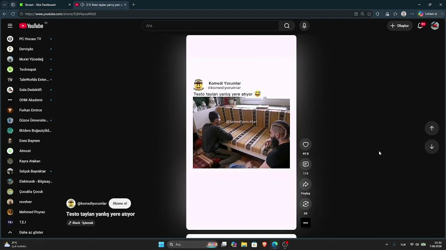
Task: Go to the next Short with the down arrow
Action: click(432, 147)
